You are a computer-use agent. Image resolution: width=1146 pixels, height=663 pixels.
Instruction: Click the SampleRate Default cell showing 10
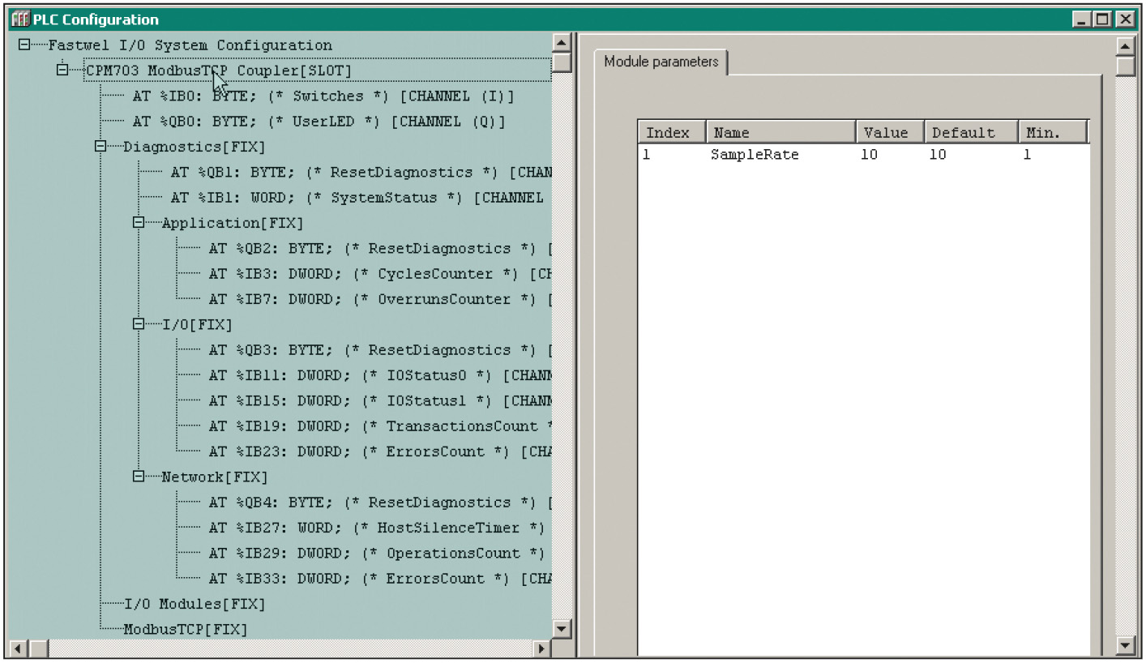click(937, 154)
